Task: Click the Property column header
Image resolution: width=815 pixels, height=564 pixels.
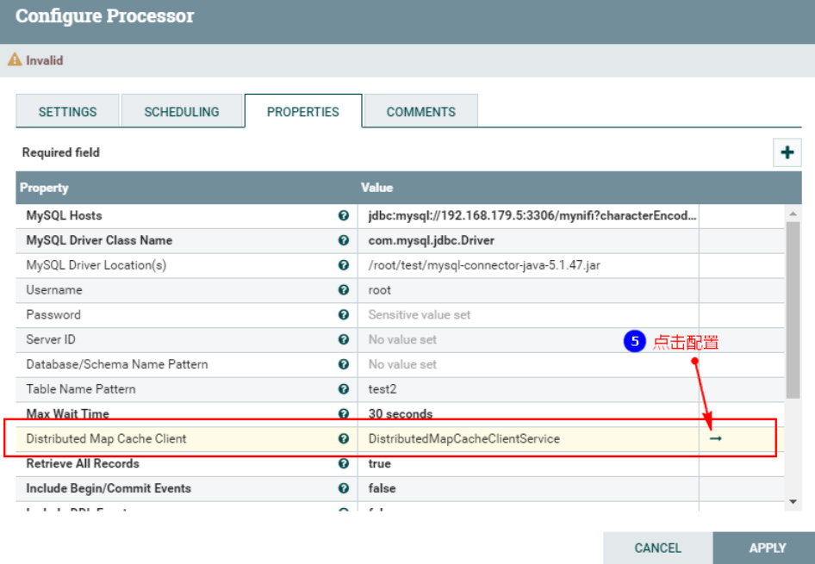Action: (x=44, y=188)
